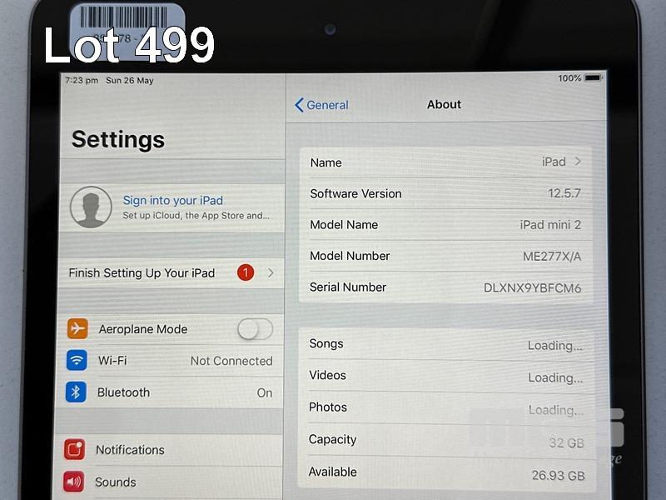Tap Set up iCloud, the App Store subtitle

coord(196,216)
